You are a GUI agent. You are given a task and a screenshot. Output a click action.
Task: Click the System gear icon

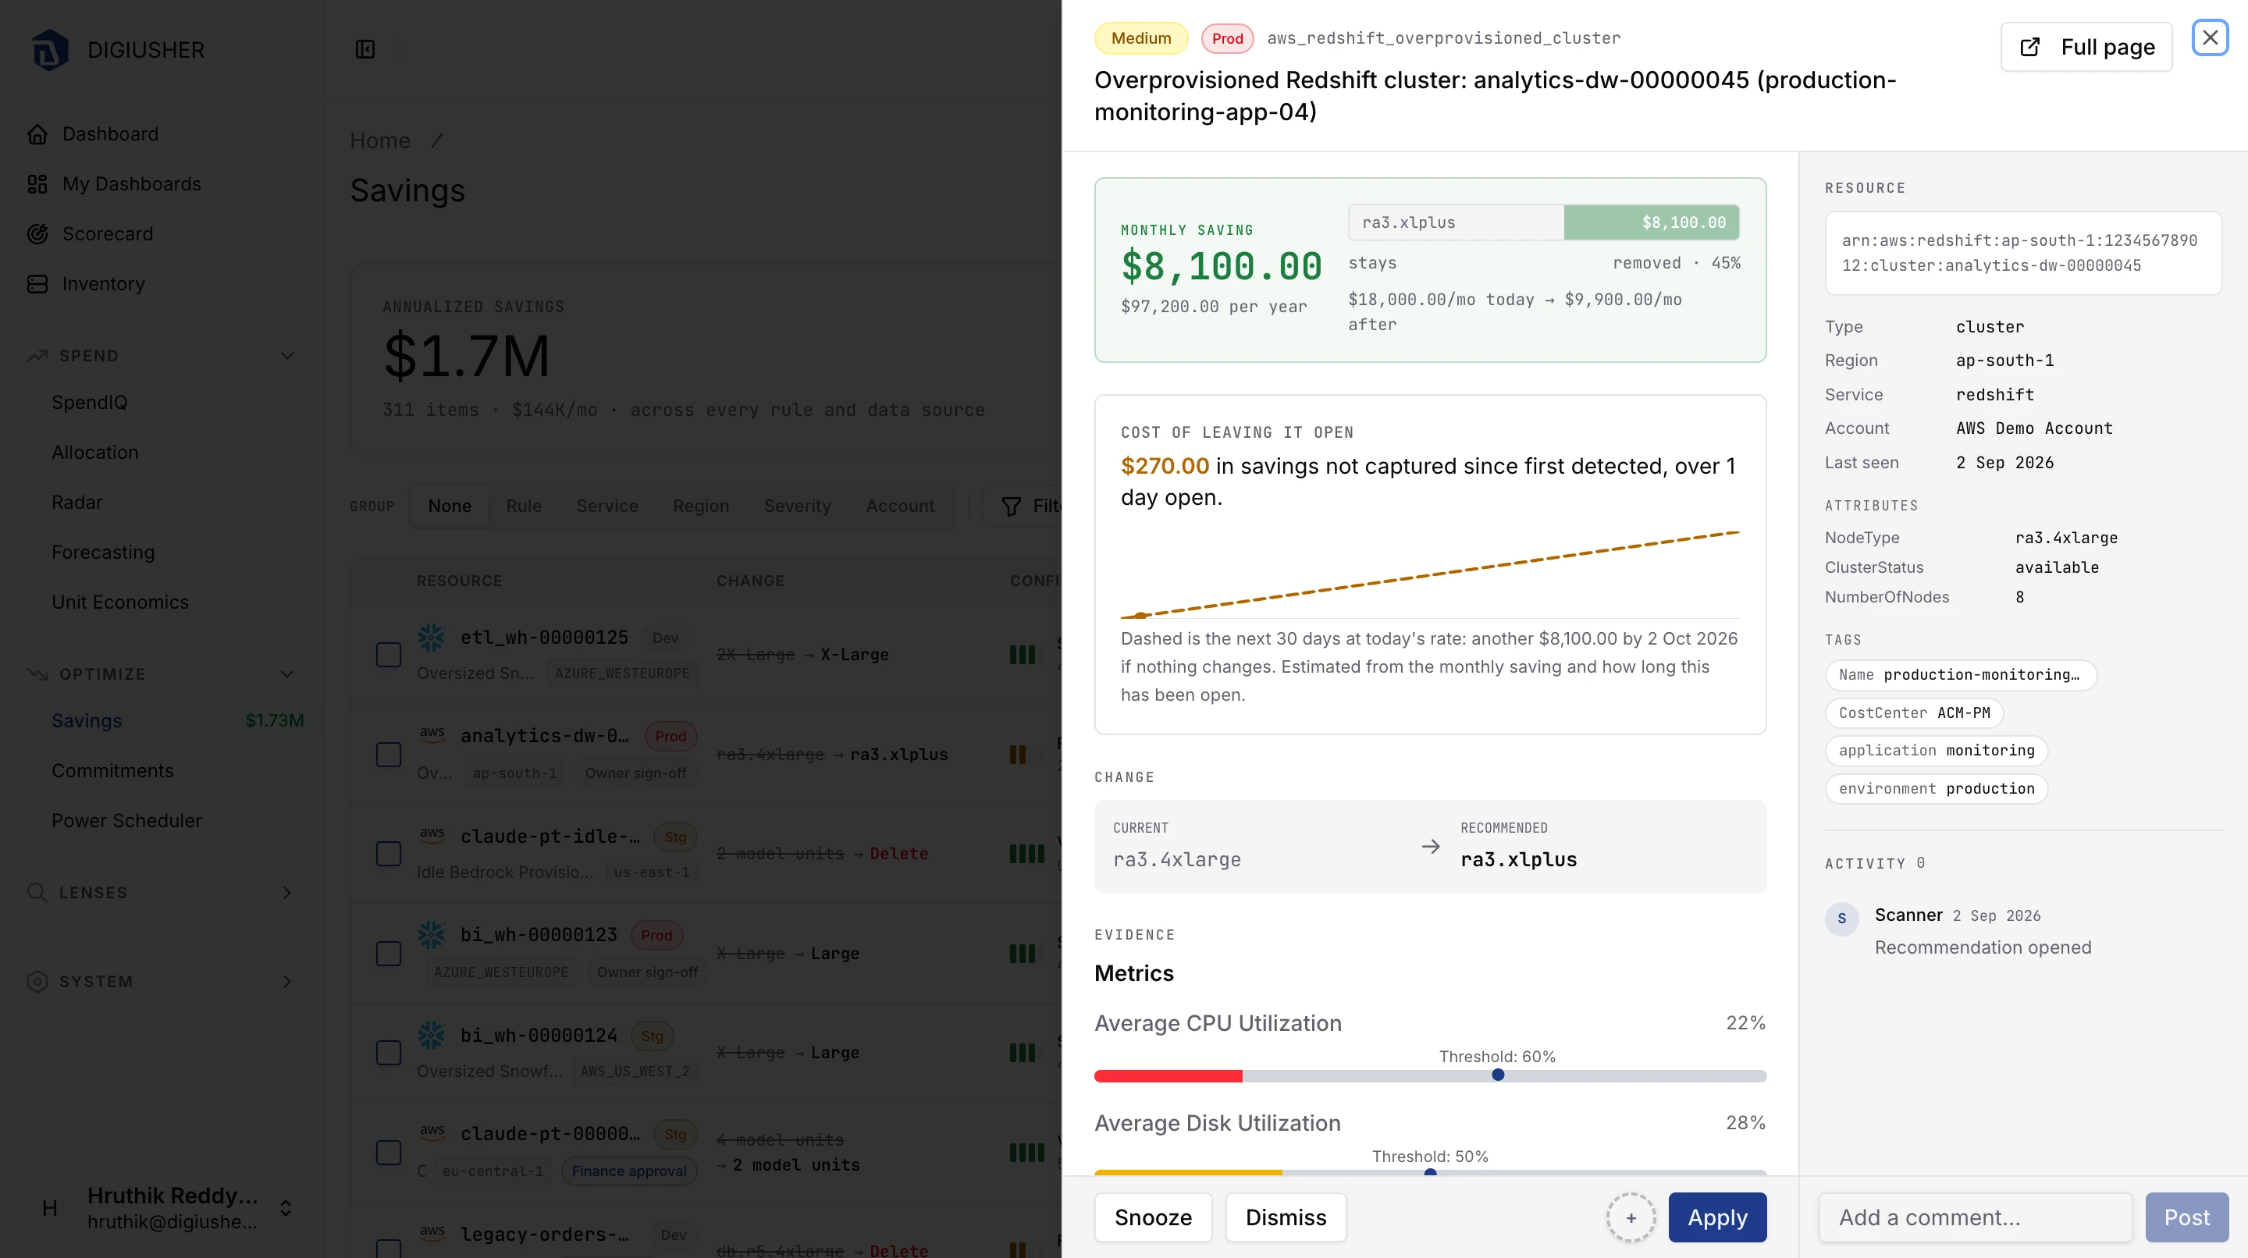(x=37, y=982)
